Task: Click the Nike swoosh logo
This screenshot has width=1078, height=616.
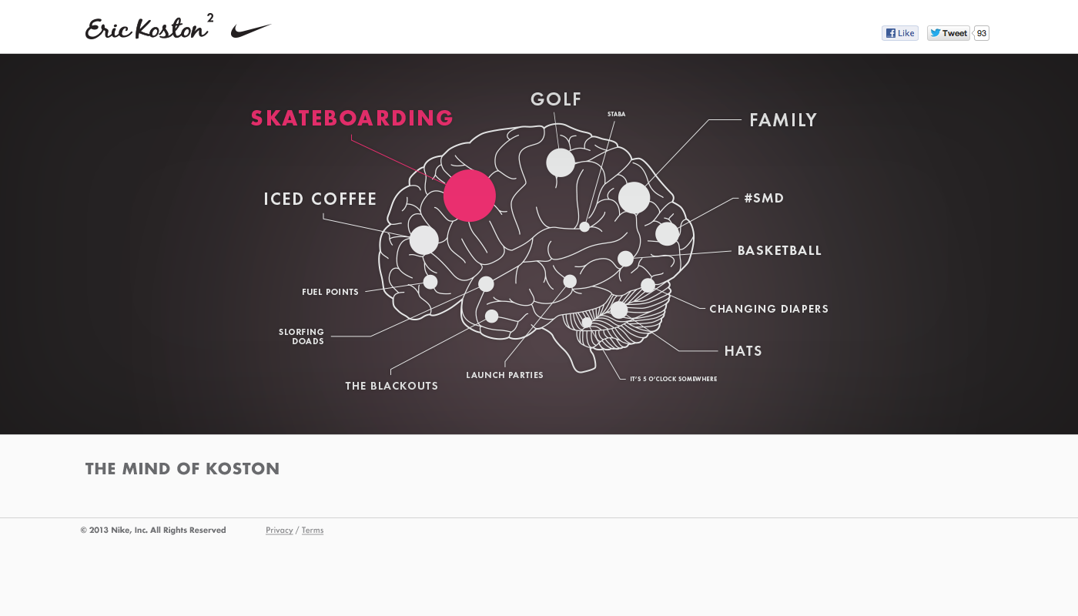Action: point(251,31)
